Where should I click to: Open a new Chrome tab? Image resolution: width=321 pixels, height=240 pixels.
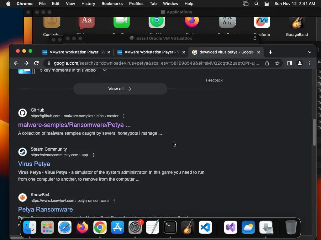click(271, 52)
